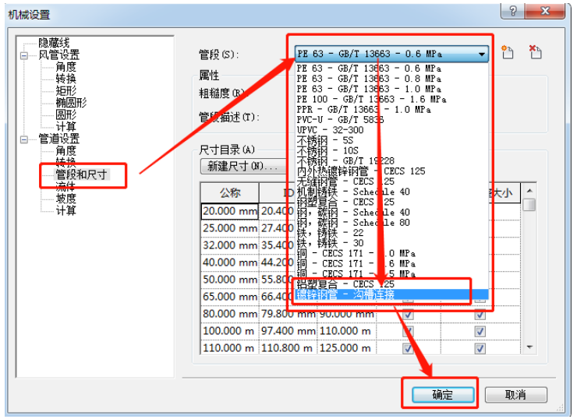Click the 新建尺寸(N)... button
The image size is (577, 419).
click(243, 167)
